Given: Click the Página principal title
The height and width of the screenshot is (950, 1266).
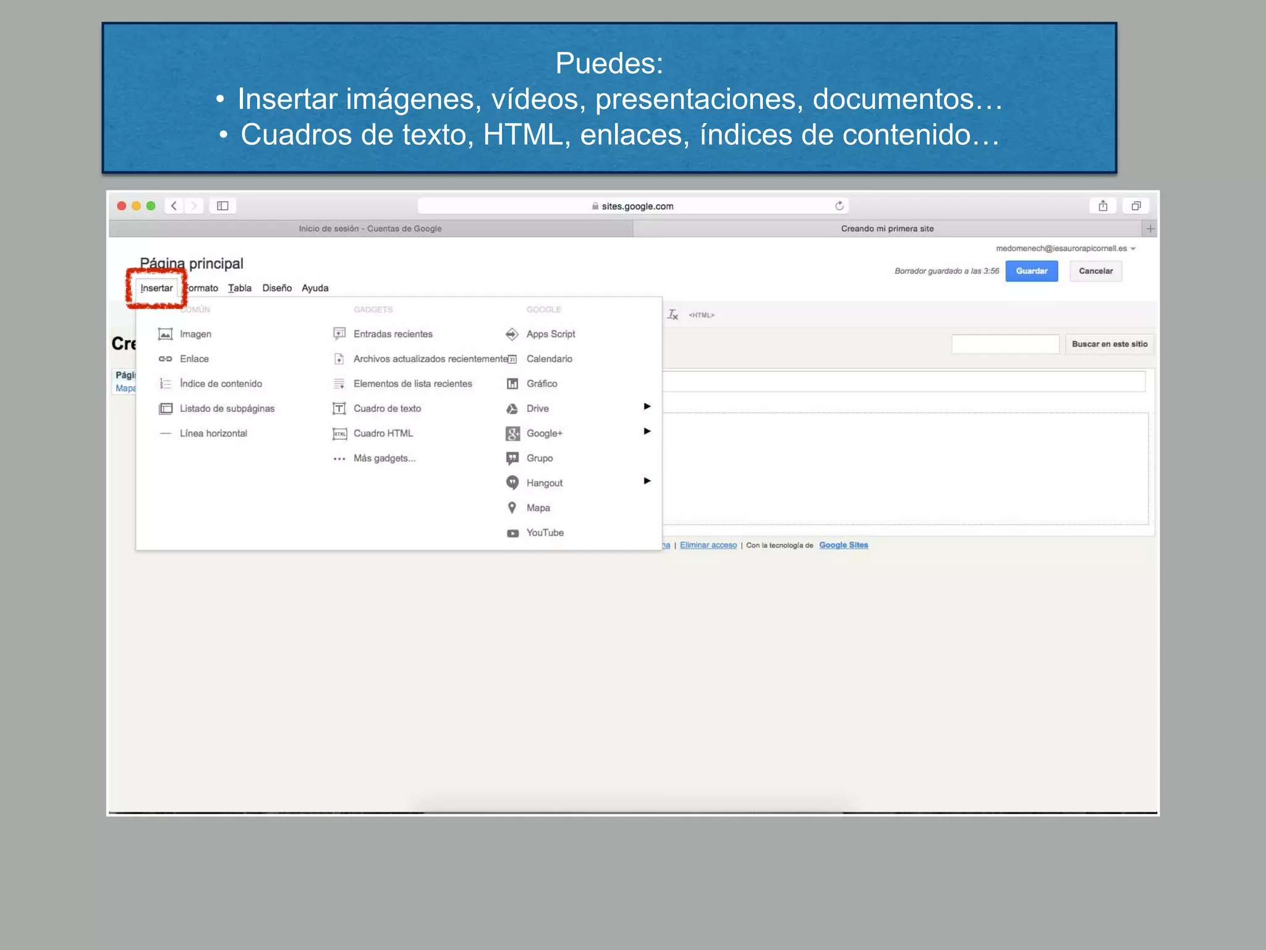Looking at the screenshot, I should coord(192,263).
